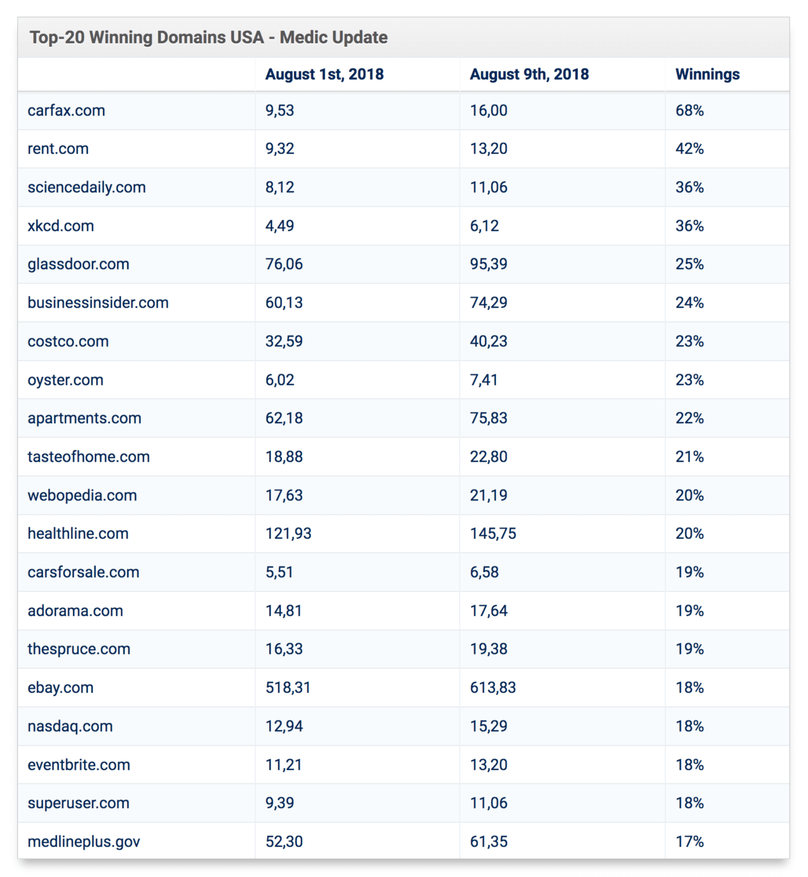This screenshot has height=877, width=808.
Task: Sort by the Winnings column header
Action: pos(707,74)
